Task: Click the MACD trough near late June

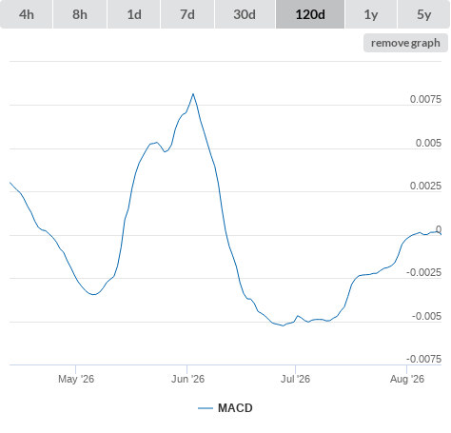Action: pos(283,325)
